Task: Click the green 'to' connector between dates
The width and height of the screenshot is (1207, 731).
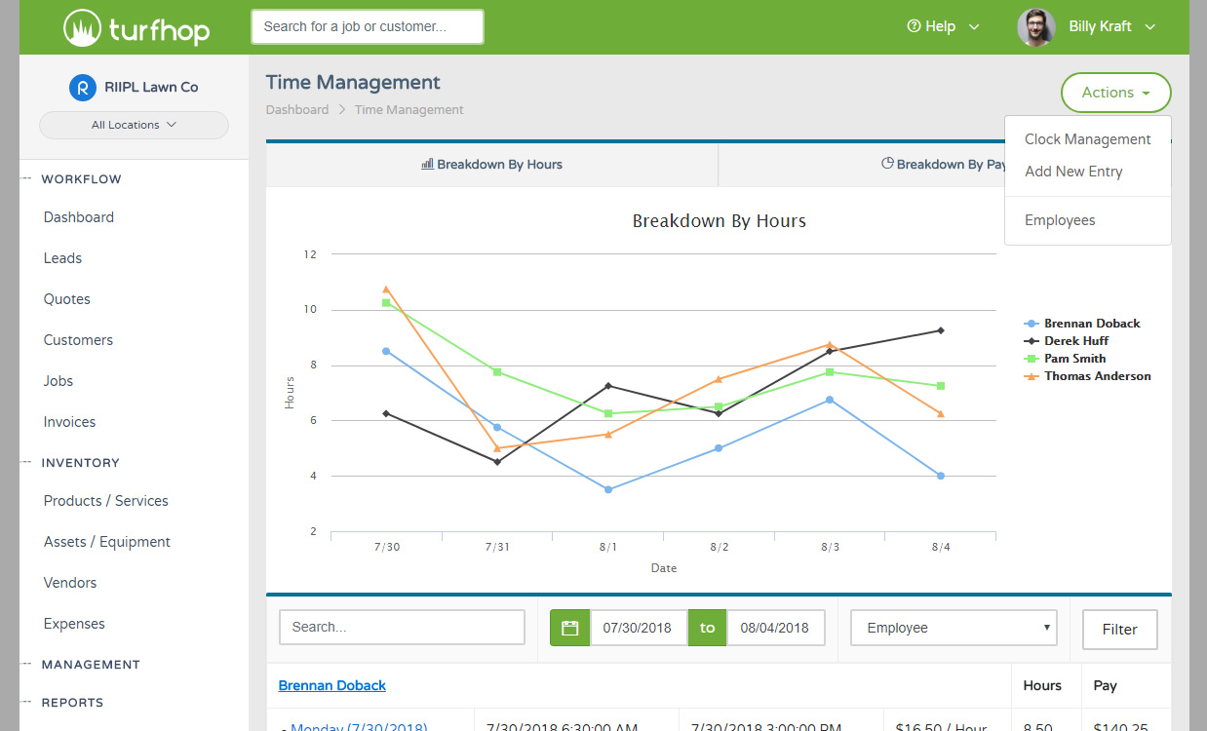Action: click(707, 628)
